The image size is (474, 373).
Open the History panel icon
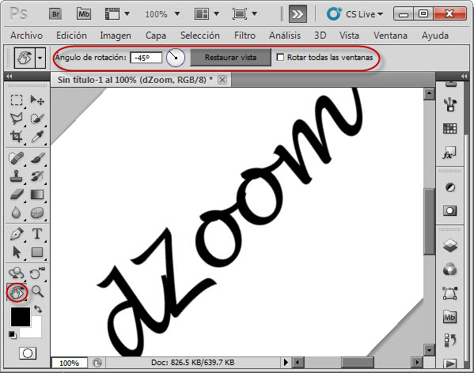pyautogui.click(x=449, y=340)
